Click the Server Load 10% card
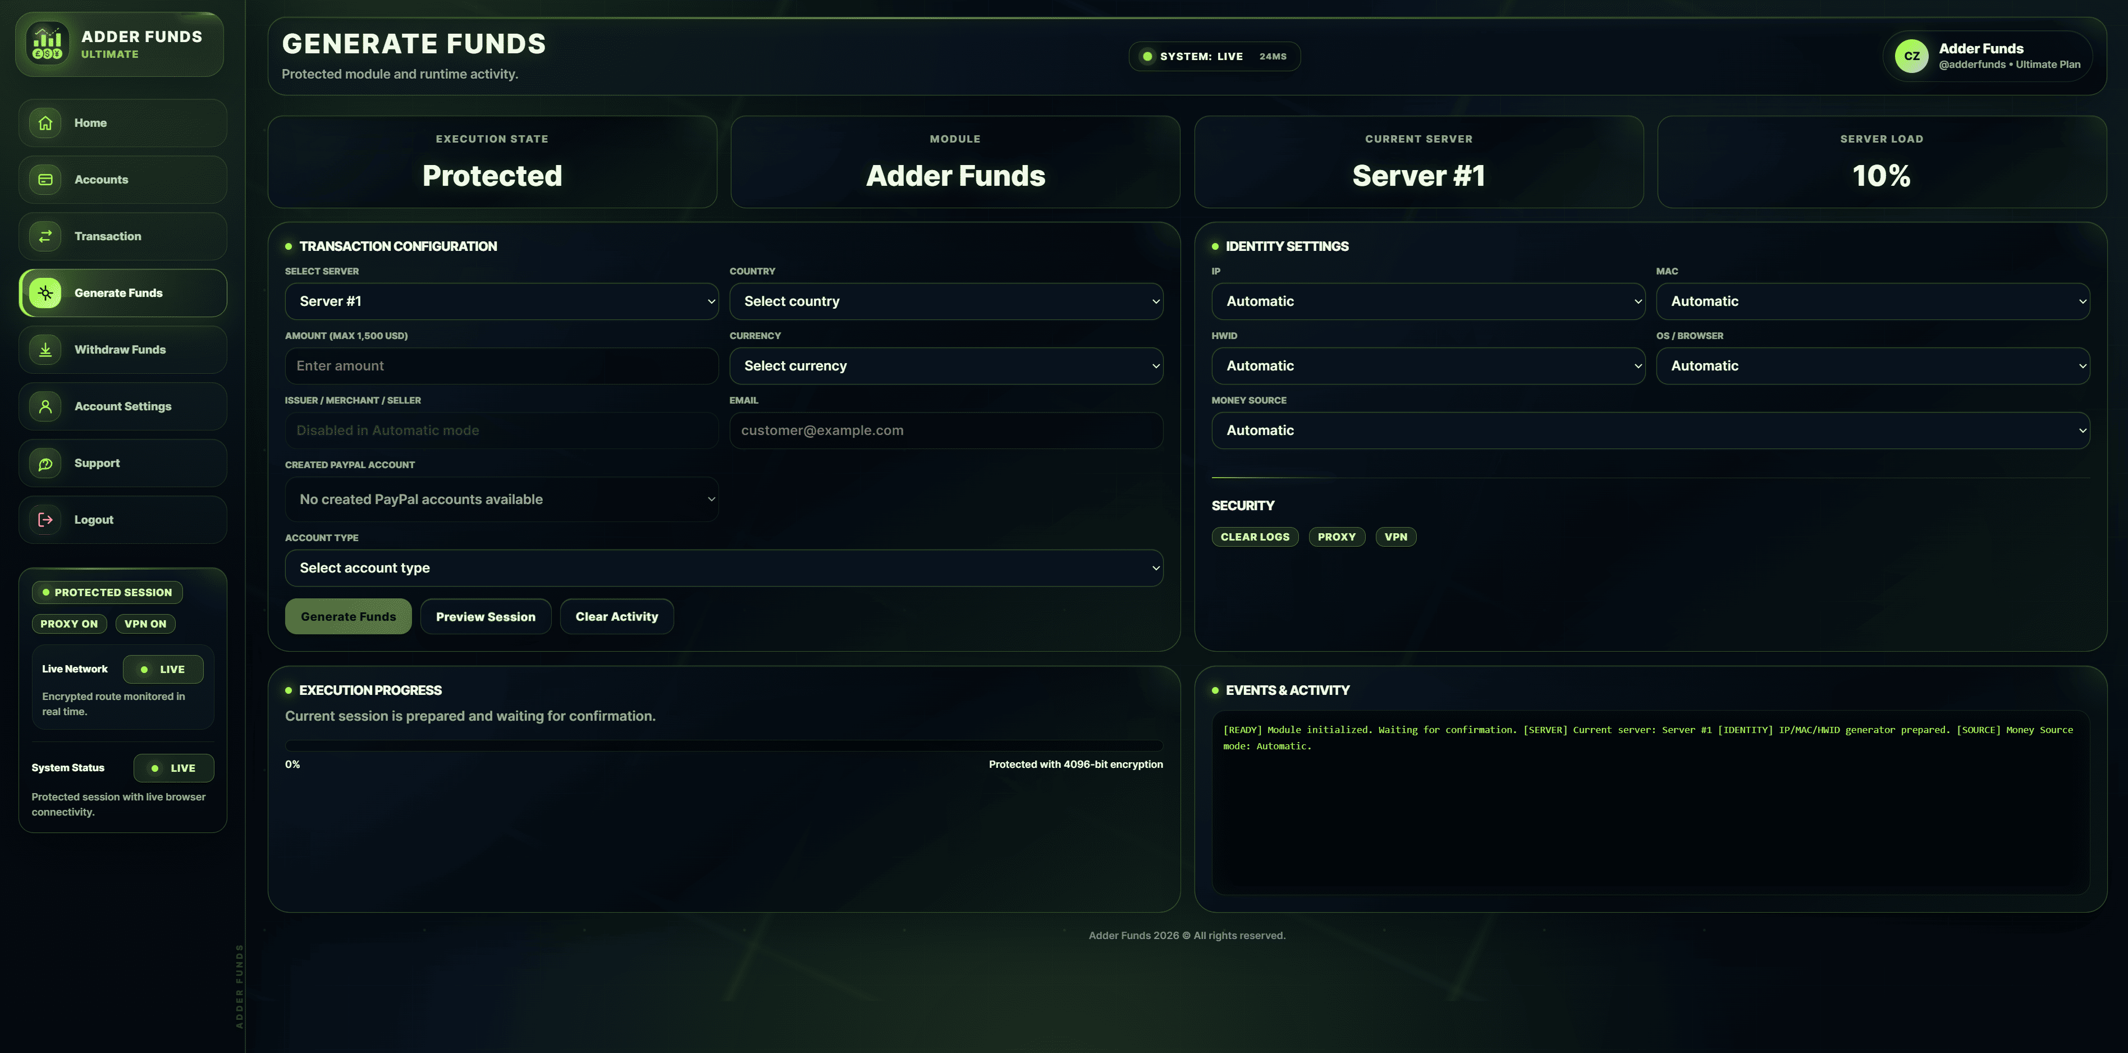Viewport: 2128px width, 1053px height. pos(1882,162)
